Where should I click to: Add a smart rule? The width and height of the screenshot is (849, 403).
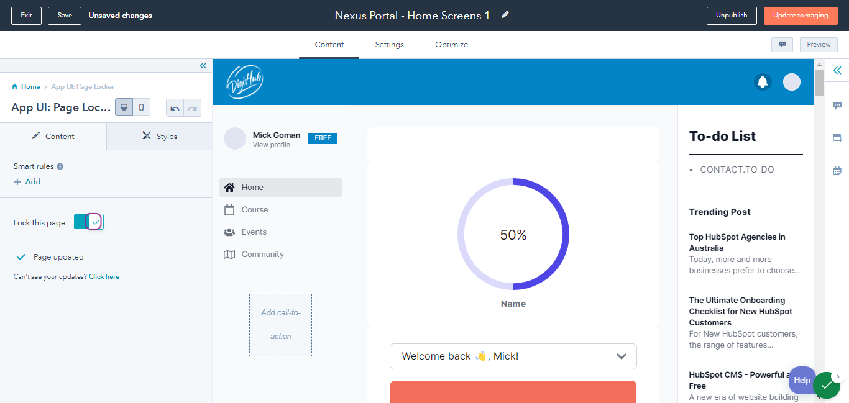[x=27, y=182]
